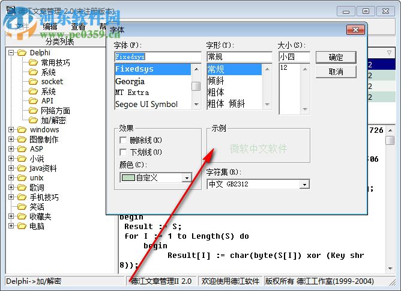Expand the windows tree node
401x291 pixels.
point(11,130)
